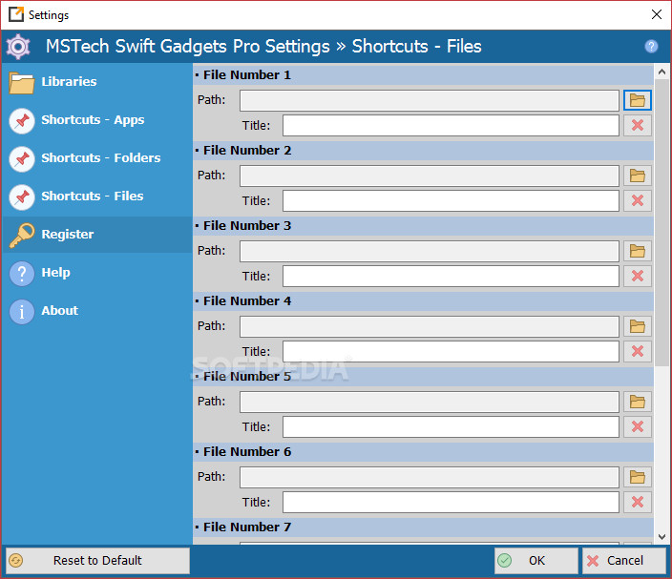The width and height of the screenshot is (672, 579).
Task: Open the Help section
Action: click(x=97, y=273)
